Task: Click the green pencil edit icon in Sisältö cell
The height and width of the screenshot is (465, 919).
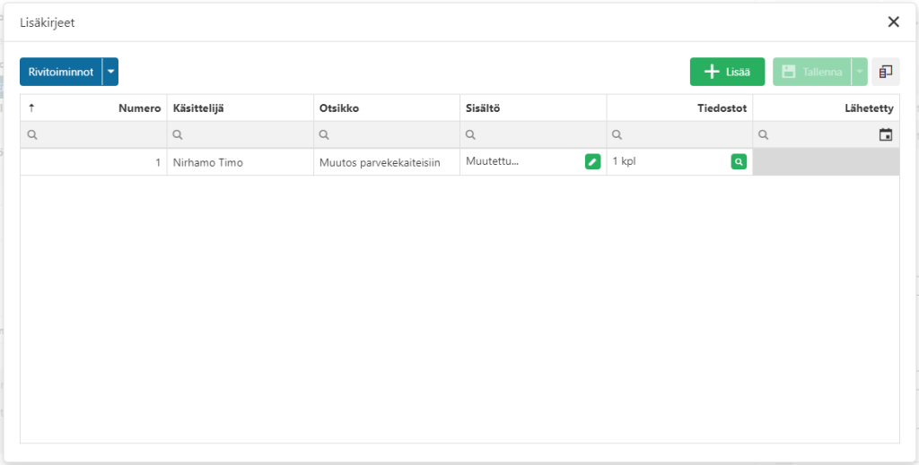Action: [592, 162]
